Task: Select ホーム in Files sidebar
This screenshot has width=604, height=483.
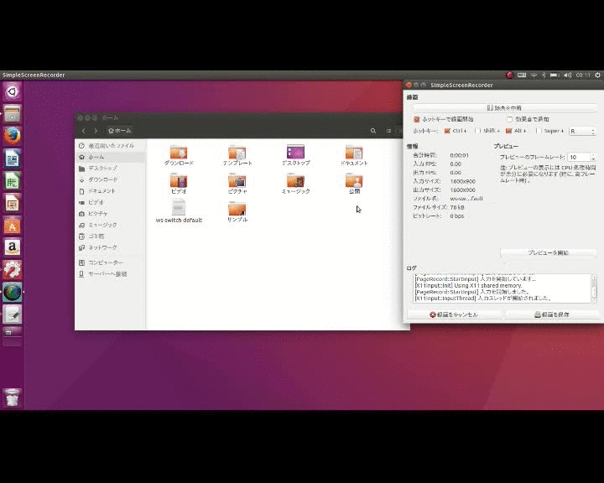Action: tap(110, 157)
